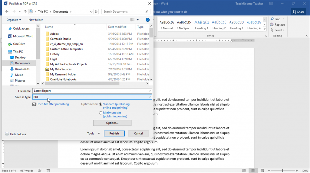This screenshot has height=173, width=310.
Task: Open the Change your view icon
Action: click(x=132, y=20)
